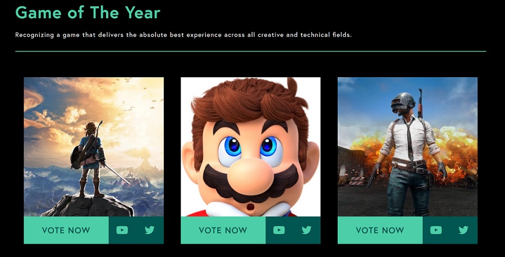Viewport: 505px width, 257px height.
Task: Cast a vote for the PUBG nominee
Action: 380,230
